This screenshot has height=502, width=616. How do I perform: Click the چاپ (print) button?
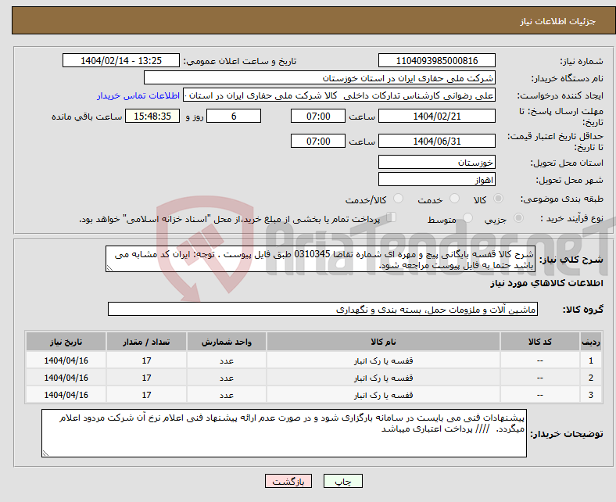(x=348, y=482)
